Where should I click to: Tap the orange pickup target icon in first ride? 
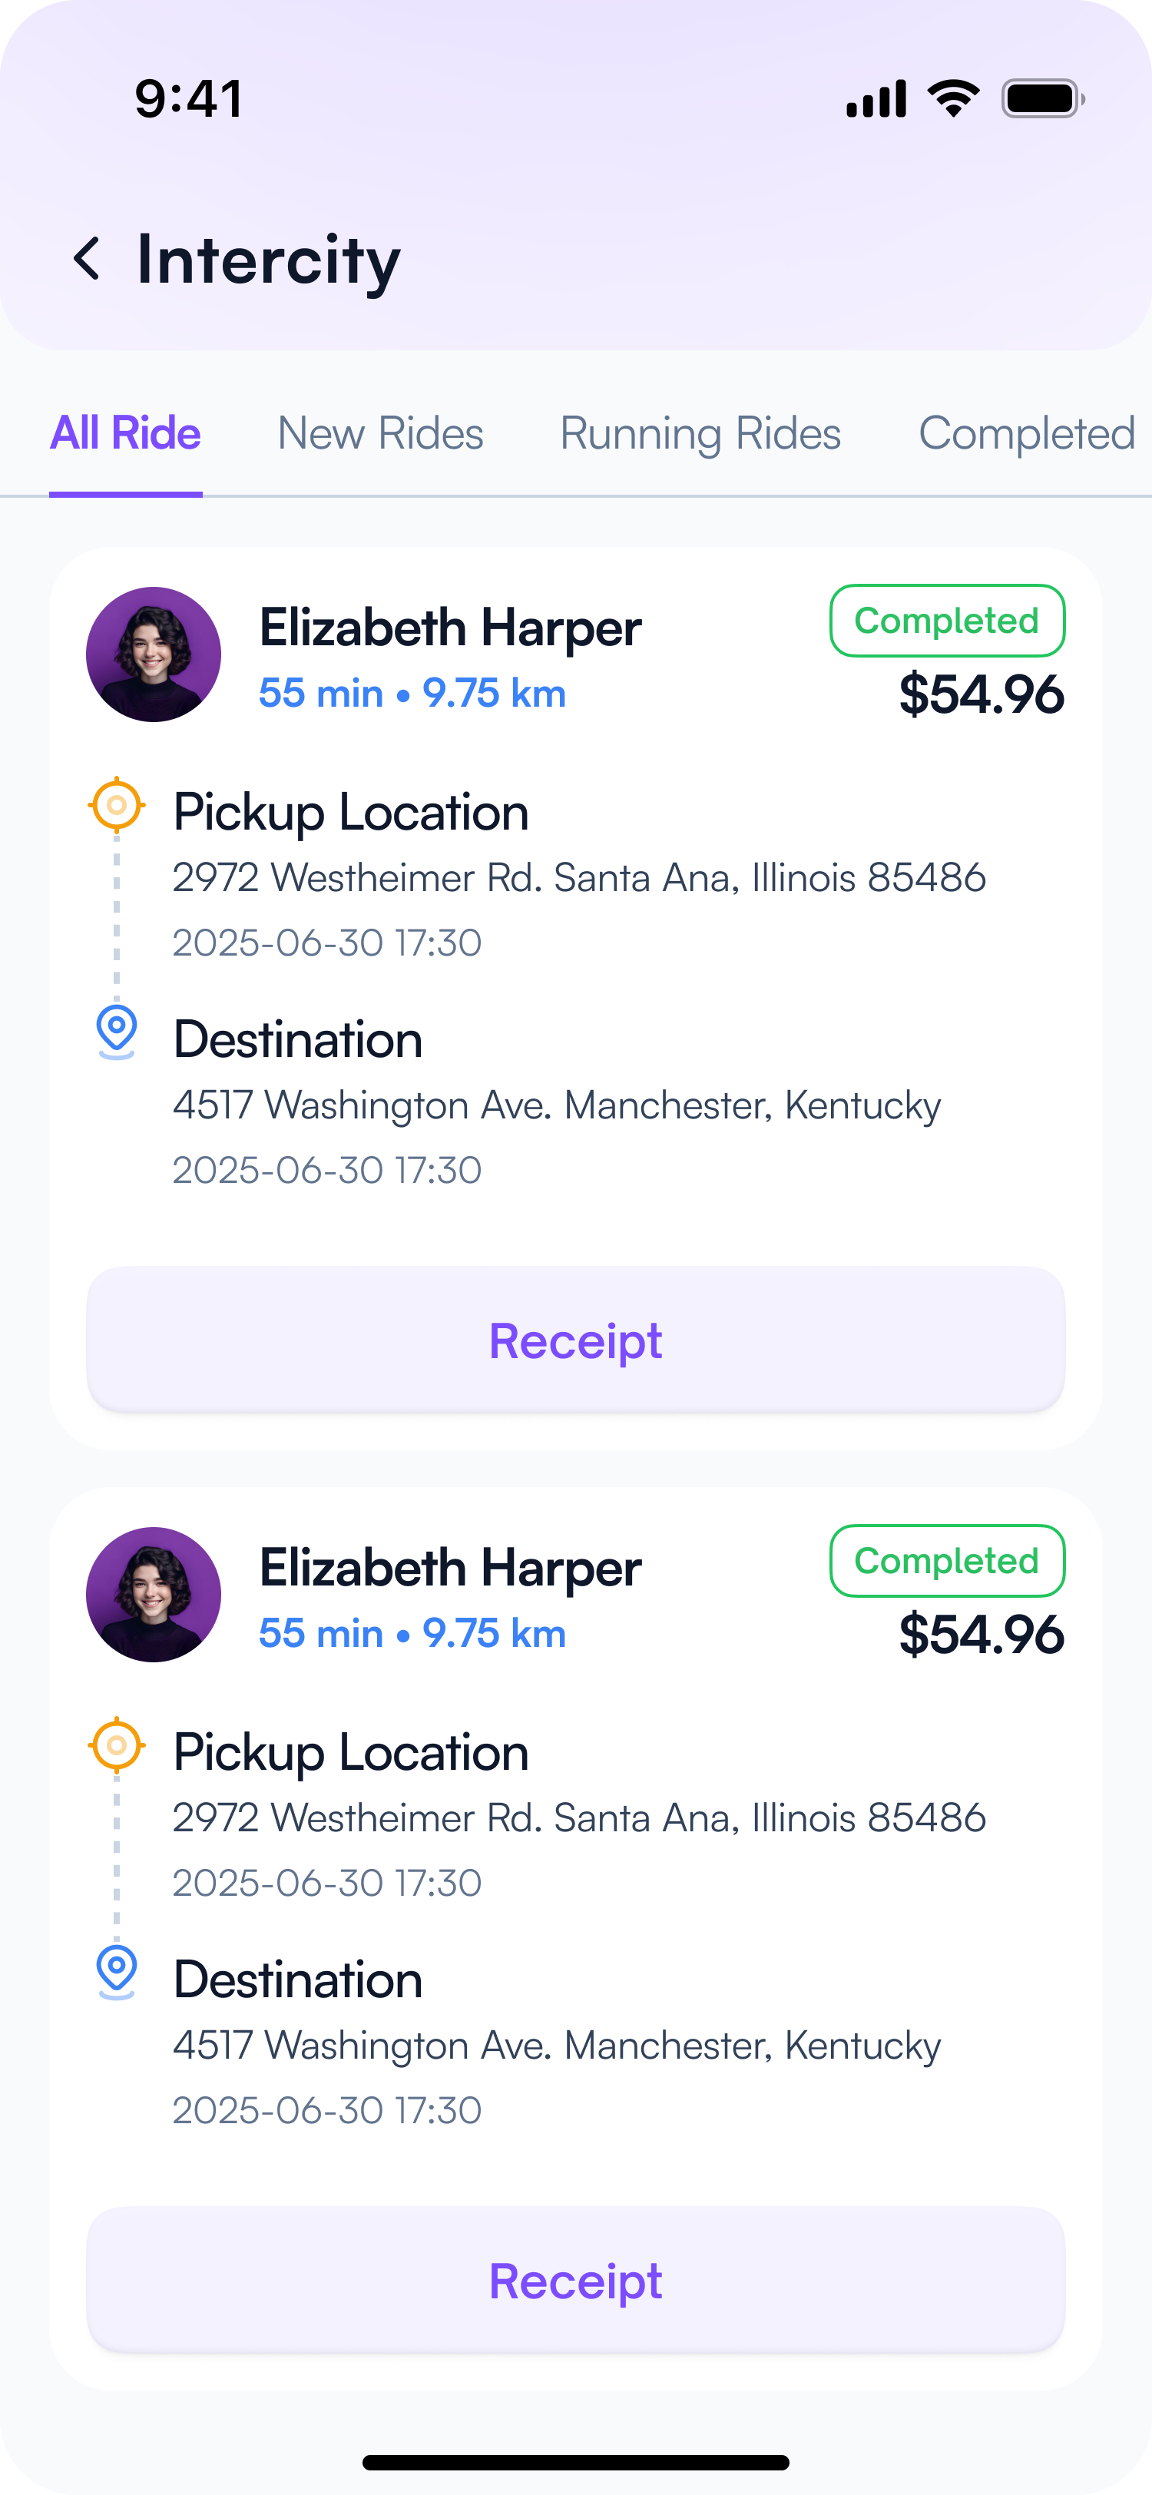tap(116, 805)
